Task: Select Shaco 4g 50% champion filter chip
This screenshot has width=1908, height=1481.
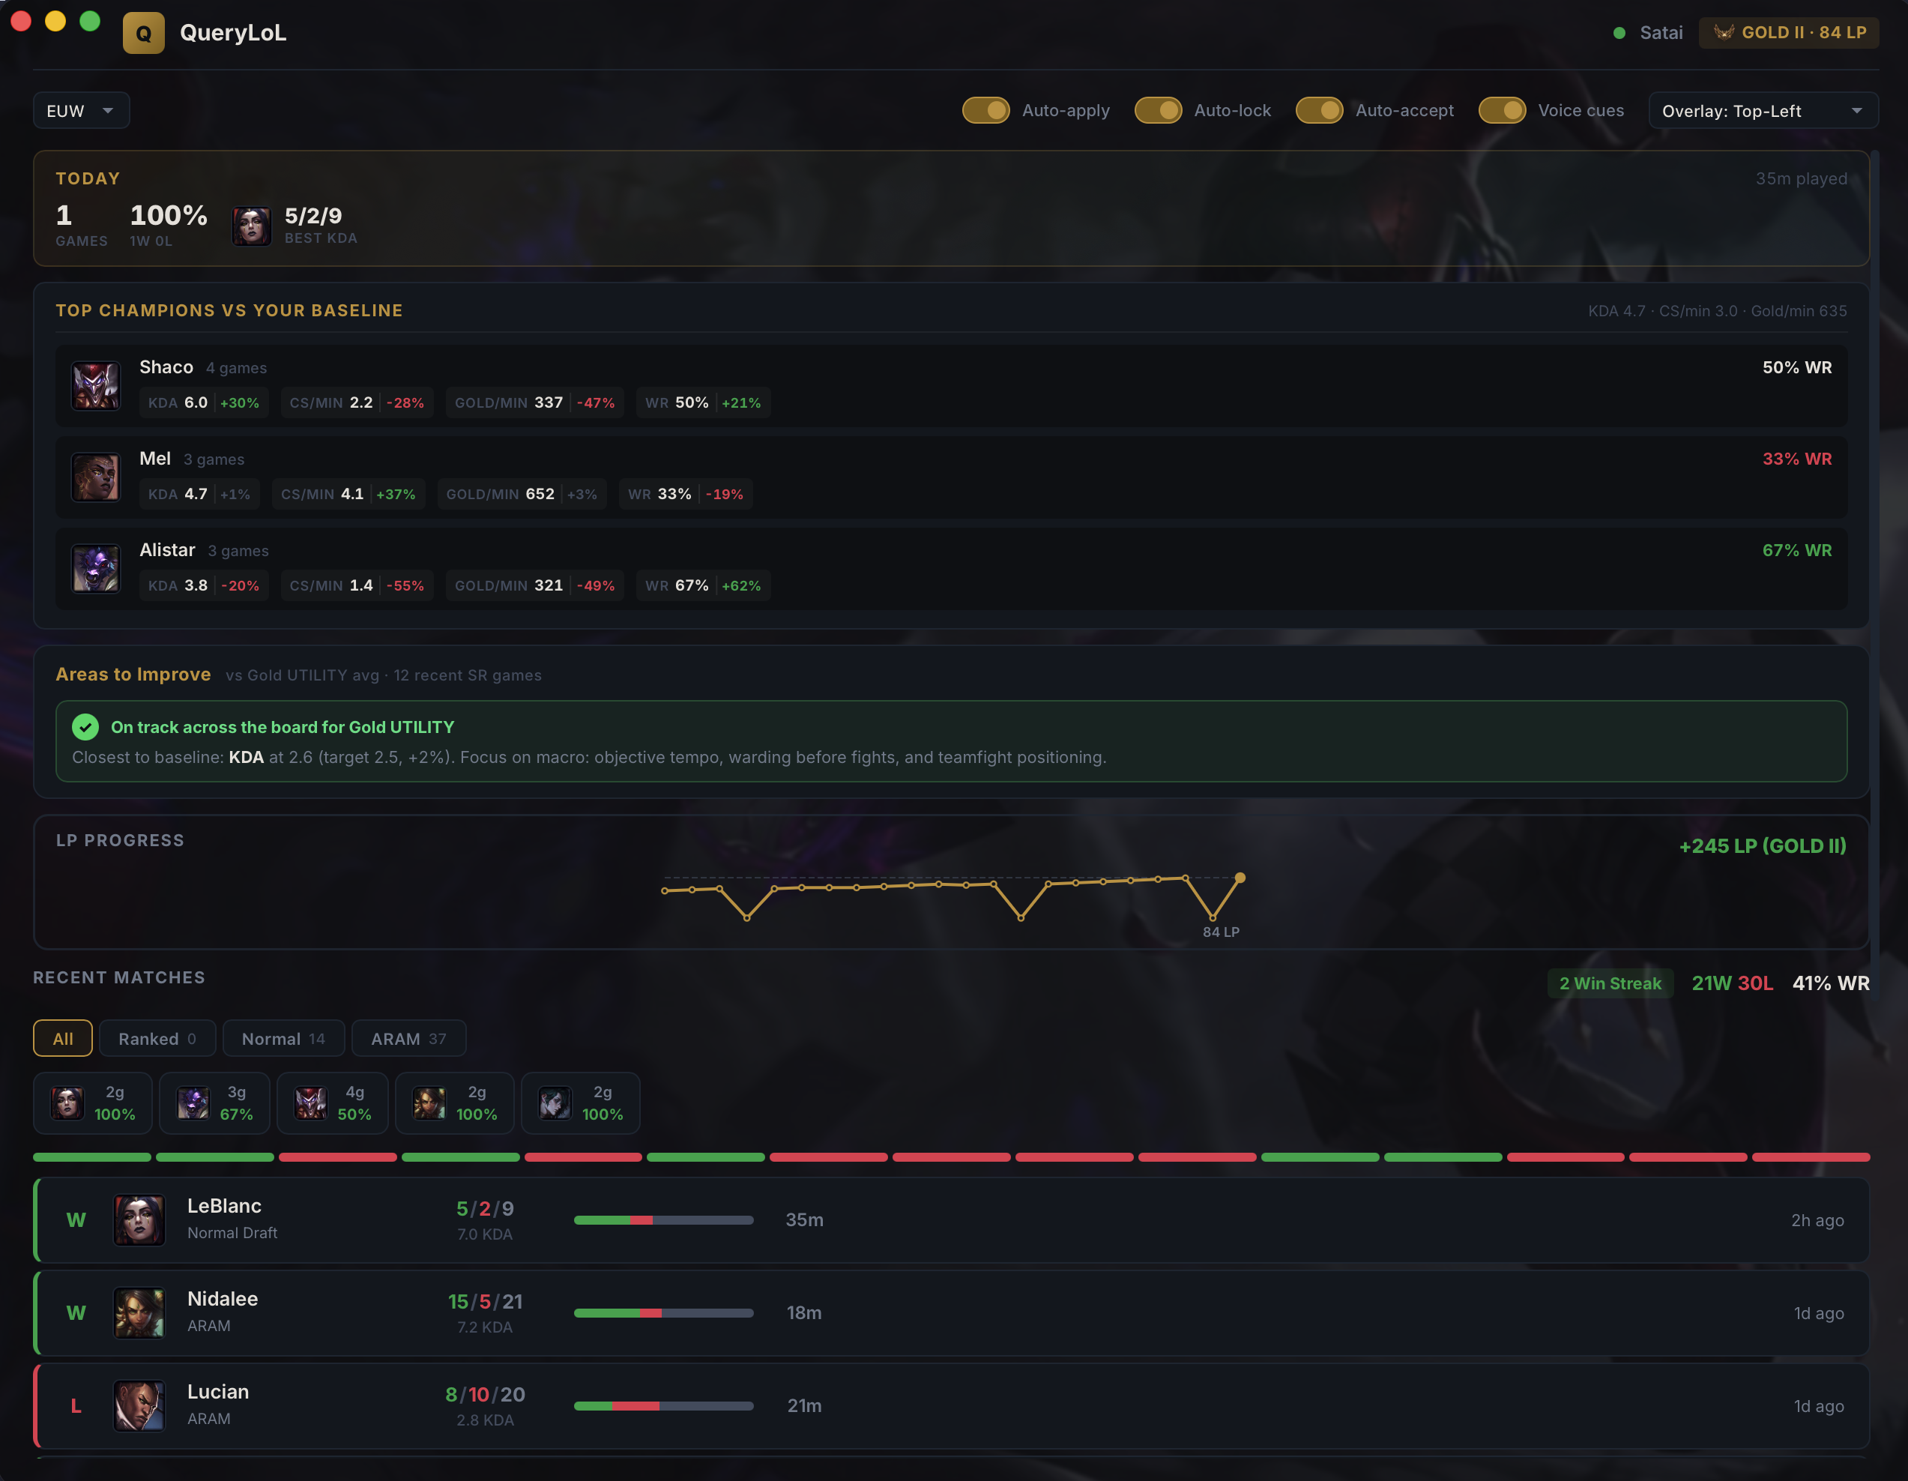Action: coord(332,1103)
